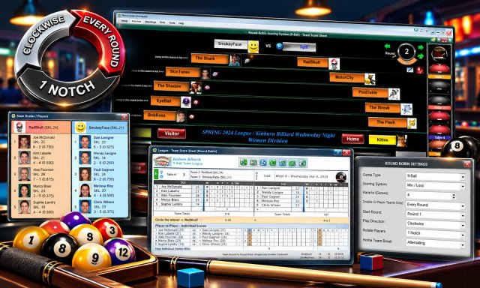This screenshot has height=288, width=480.
Task: Click the red icon below the round arrows
Action: (420, 70)
